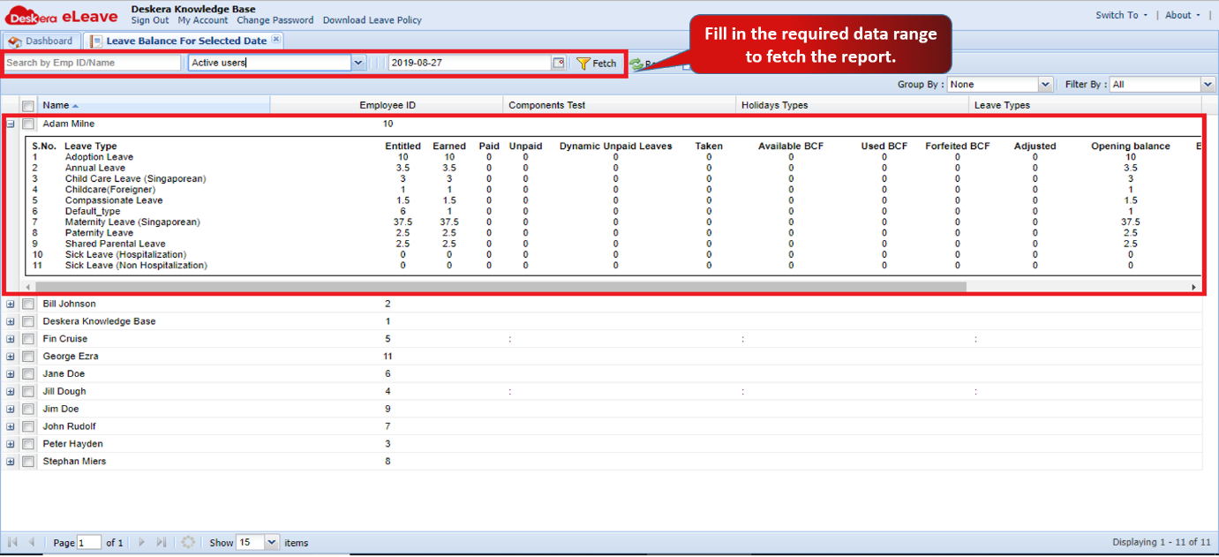This screenshot has width=1219, height=557.
Task: Expand Jane Doe's leave details
Action: tap(11, 374)
